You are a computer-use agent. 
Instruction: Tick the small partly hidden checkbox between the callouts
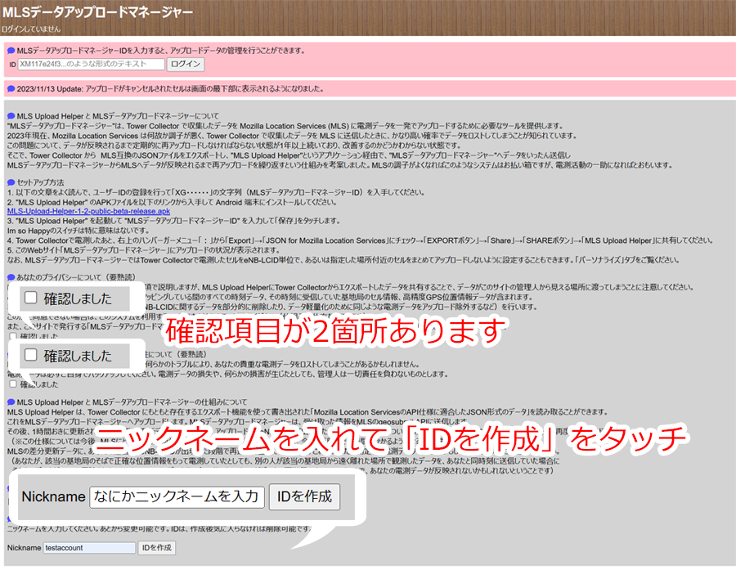click(13, 336)
